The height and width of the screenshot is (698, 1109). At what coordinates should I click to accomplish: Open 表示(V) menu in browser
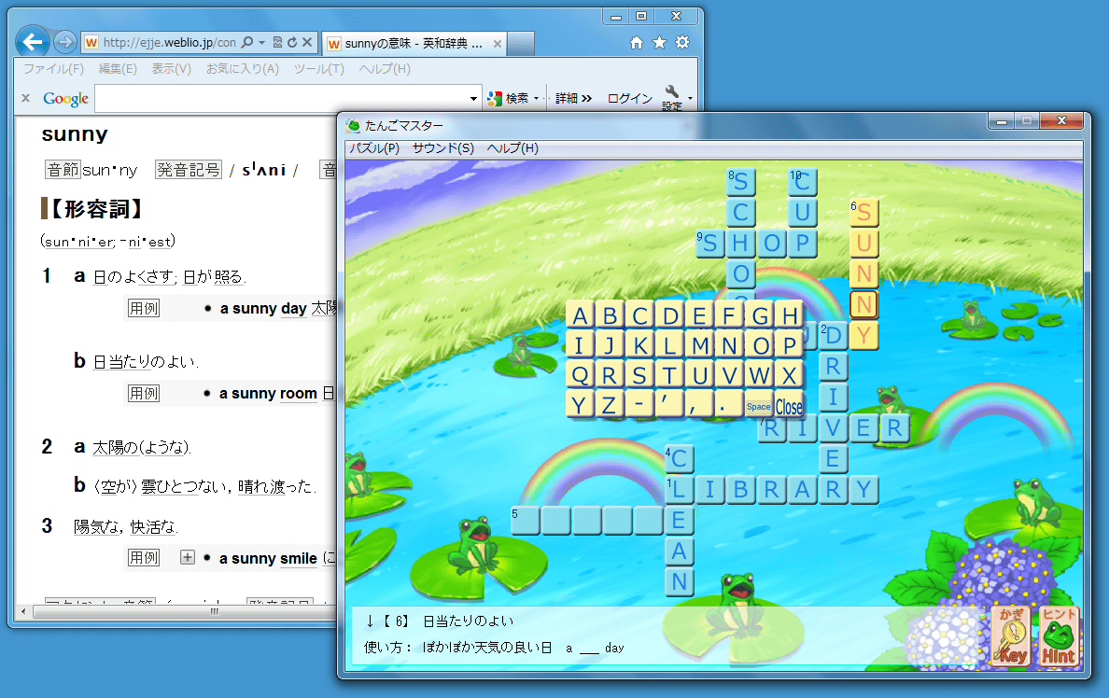(x=171, y=69)
